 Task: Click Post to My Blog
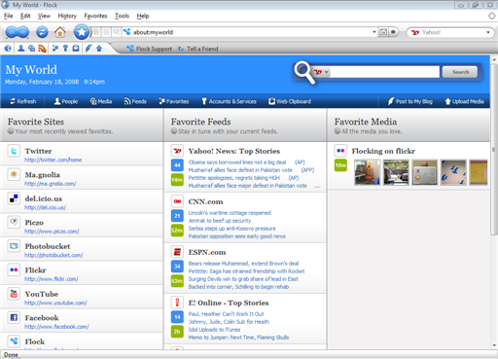pos(410,101)
